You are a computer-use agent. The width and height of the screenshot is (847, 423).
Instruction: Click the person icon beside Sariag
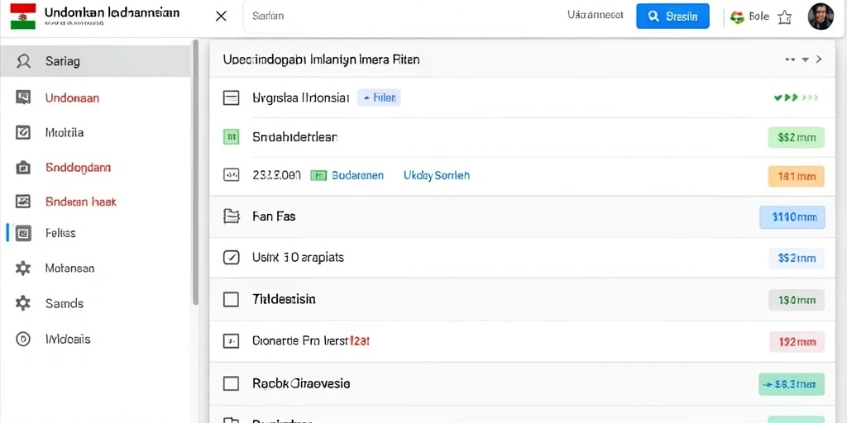23,61
